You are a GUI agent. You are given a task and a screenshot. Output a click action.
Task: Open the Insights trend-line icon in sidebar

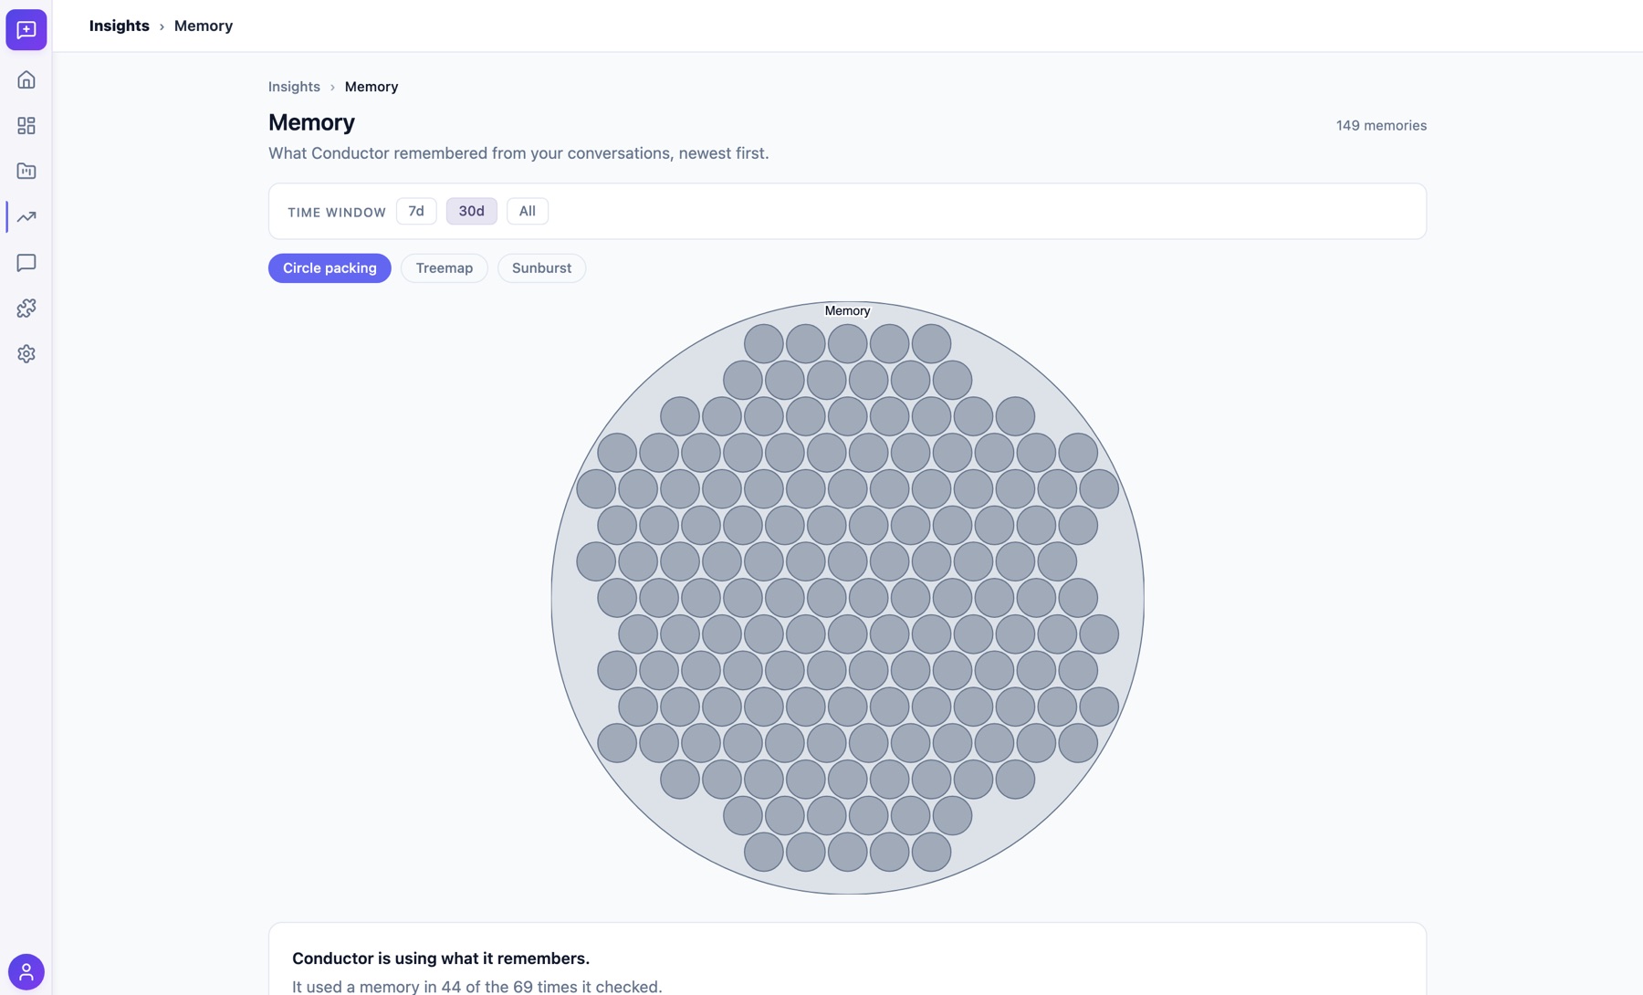coord(26,217)
